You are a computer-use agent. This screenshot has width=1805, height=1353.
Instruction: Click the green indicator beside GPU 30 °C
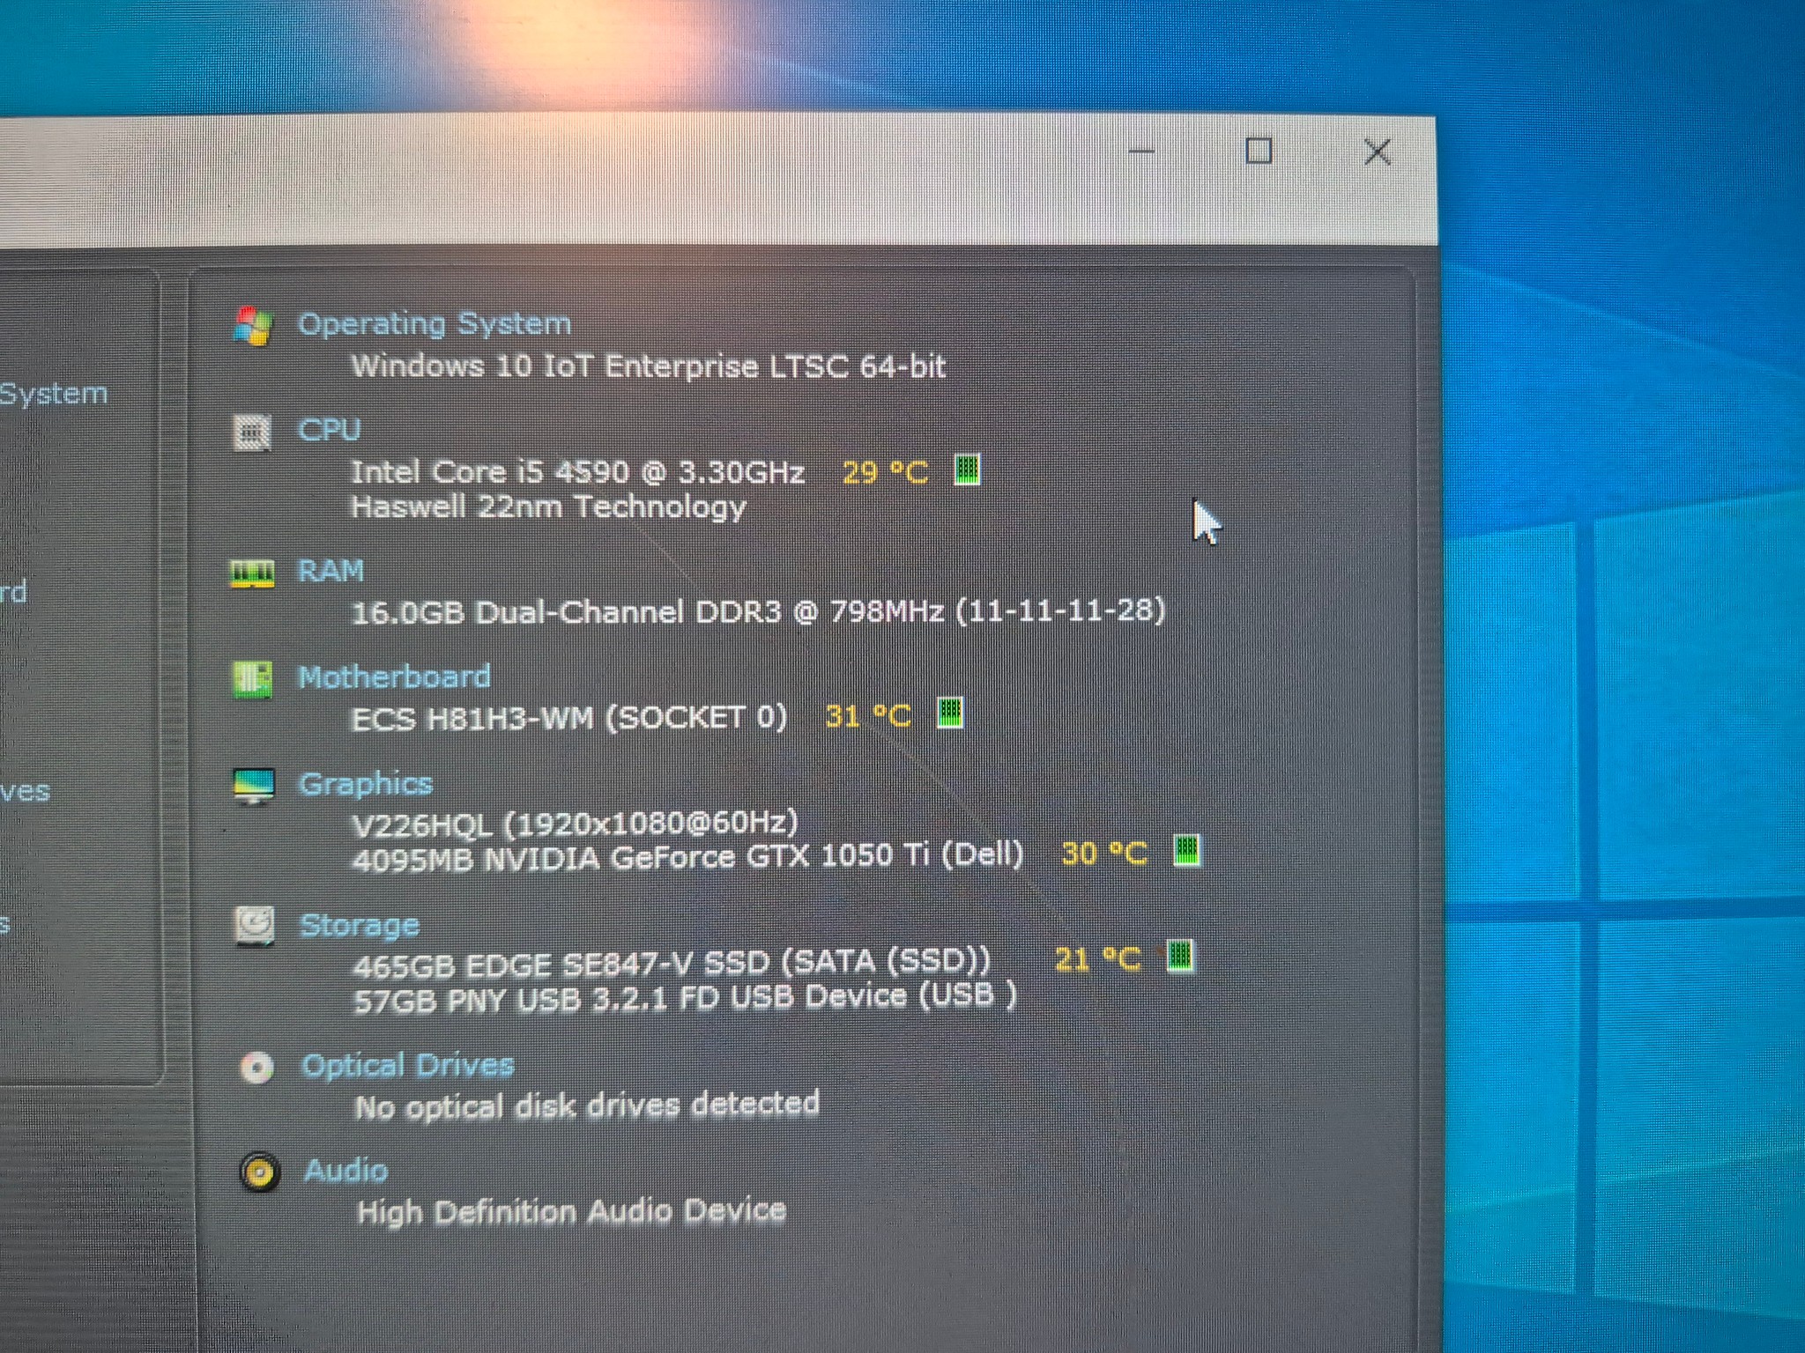tap(1186, 850)
